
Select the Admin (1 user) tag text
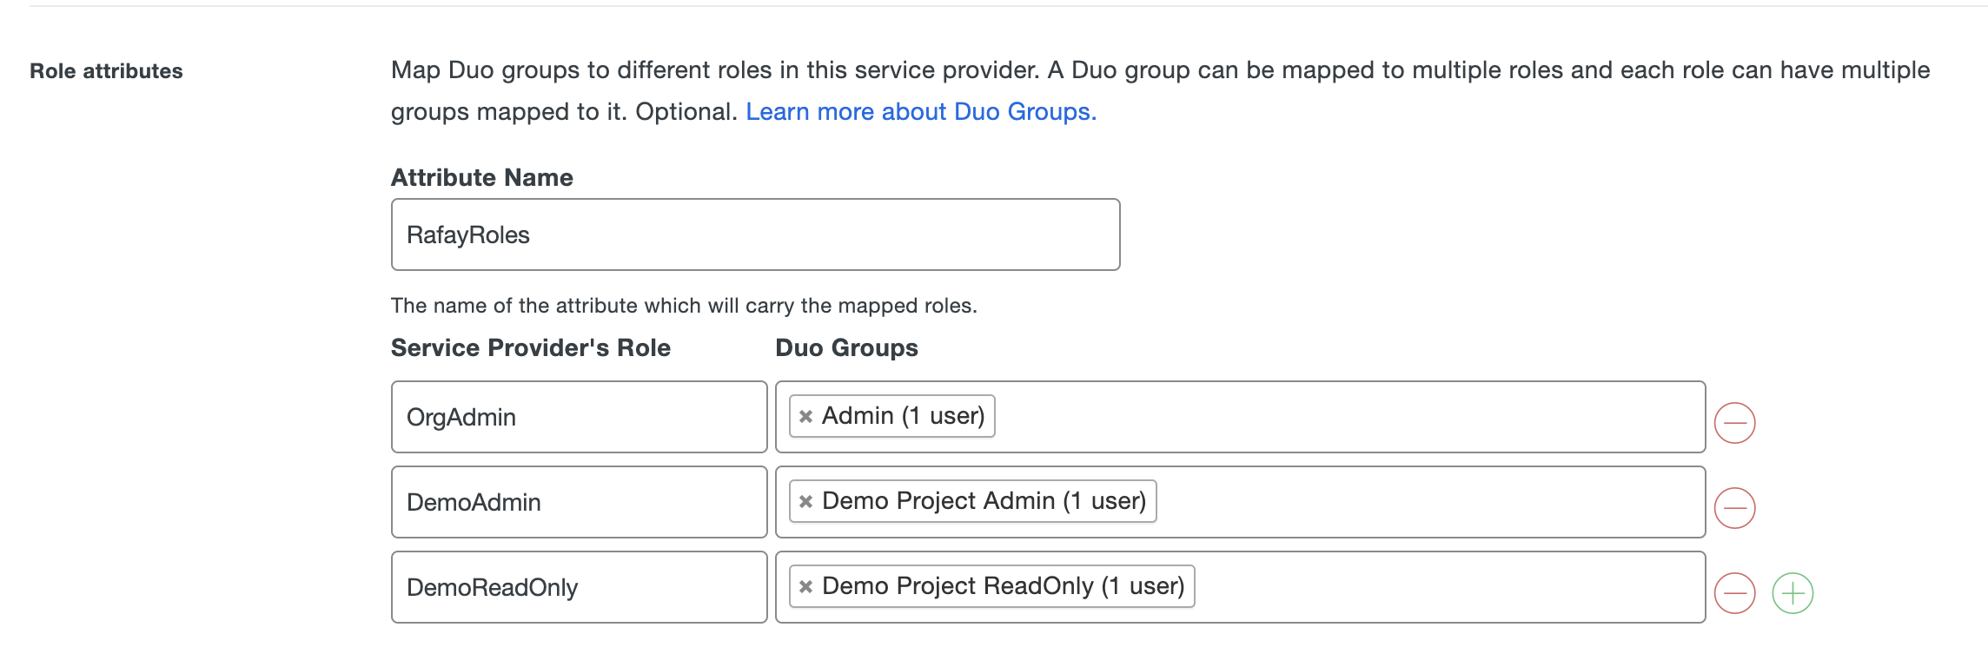pyautogui.click(x=904, y=416)
